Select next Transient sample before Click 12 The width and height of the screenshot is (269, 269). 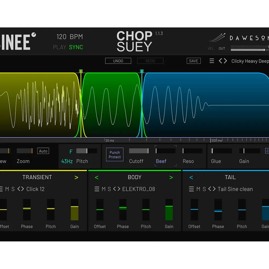[x=22, y=189]
